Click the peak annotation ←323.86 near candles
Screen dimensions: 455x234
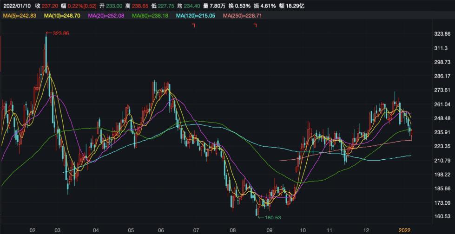click(x=58, y=33)
